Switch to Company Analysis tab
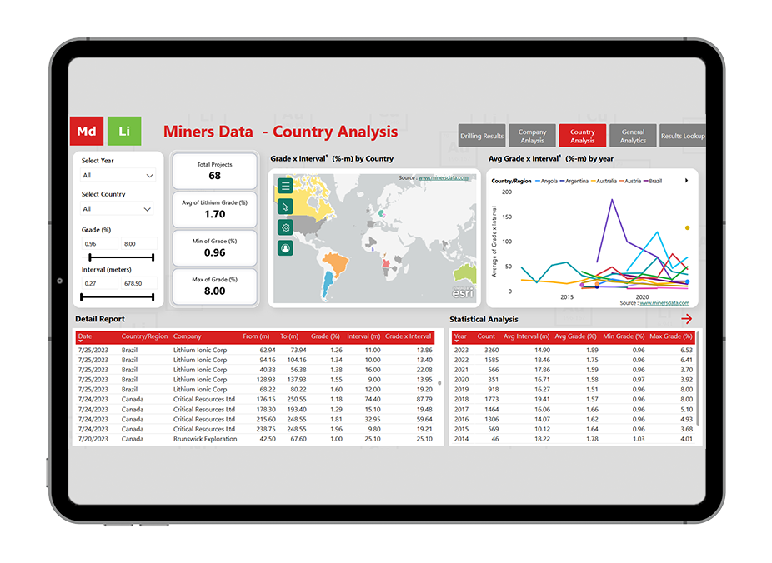Image resolution: width=772 pixels, height=563 pixels. (532, 136)
